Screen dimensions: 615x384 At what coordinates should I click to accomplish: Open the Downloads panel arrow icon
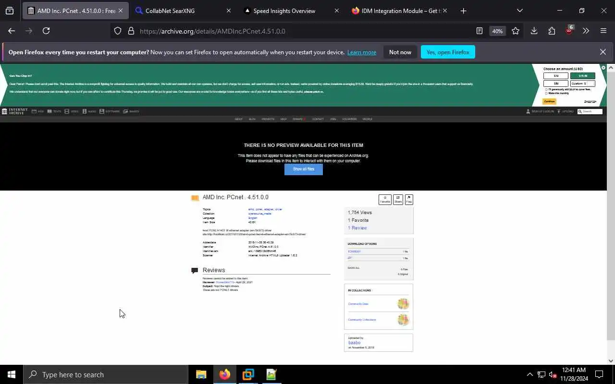[x=534, y=31]
